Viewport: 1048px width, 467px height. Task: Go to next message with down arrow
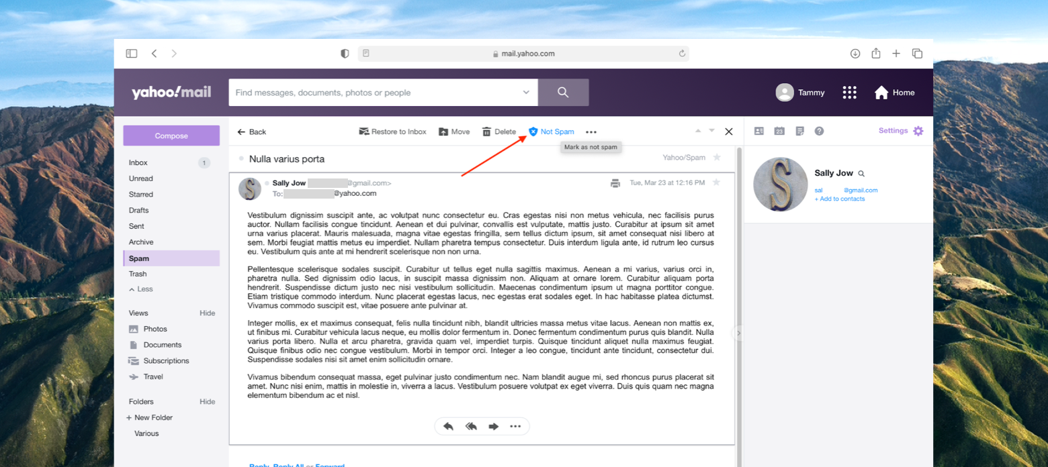pos(712,131)
